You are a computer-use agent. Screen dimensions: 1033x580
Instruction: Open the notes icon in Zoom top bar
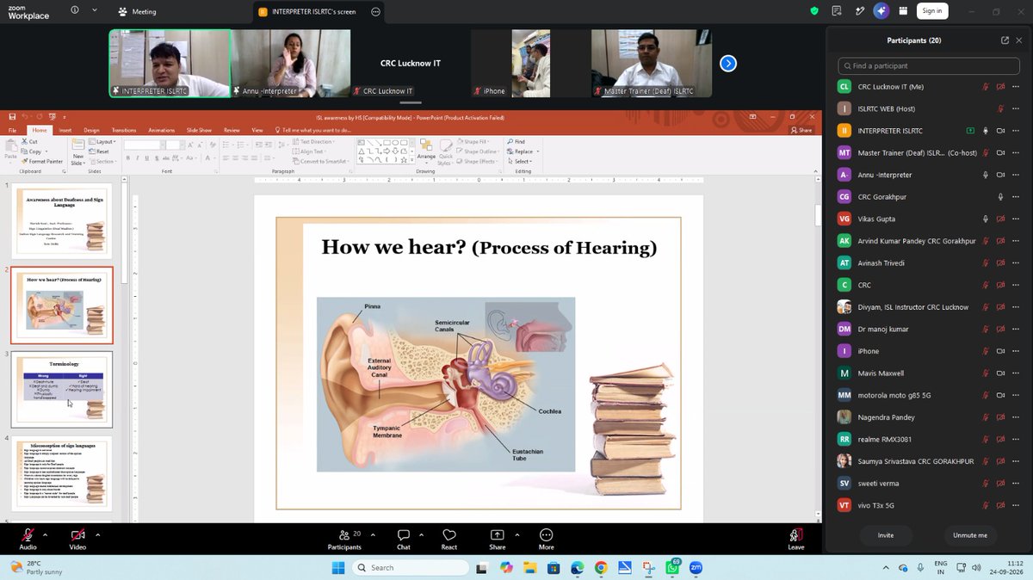836,11
